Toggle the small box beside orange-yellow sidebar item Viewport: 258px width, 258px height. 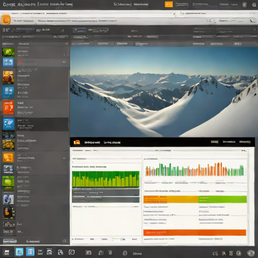pos(64,158)
